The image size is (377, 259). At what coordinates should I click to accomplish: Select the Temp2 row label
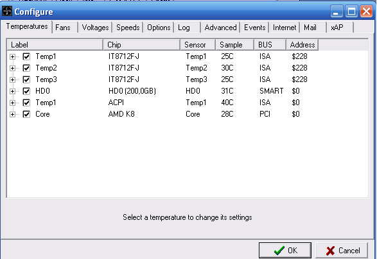tap(46, 68)
